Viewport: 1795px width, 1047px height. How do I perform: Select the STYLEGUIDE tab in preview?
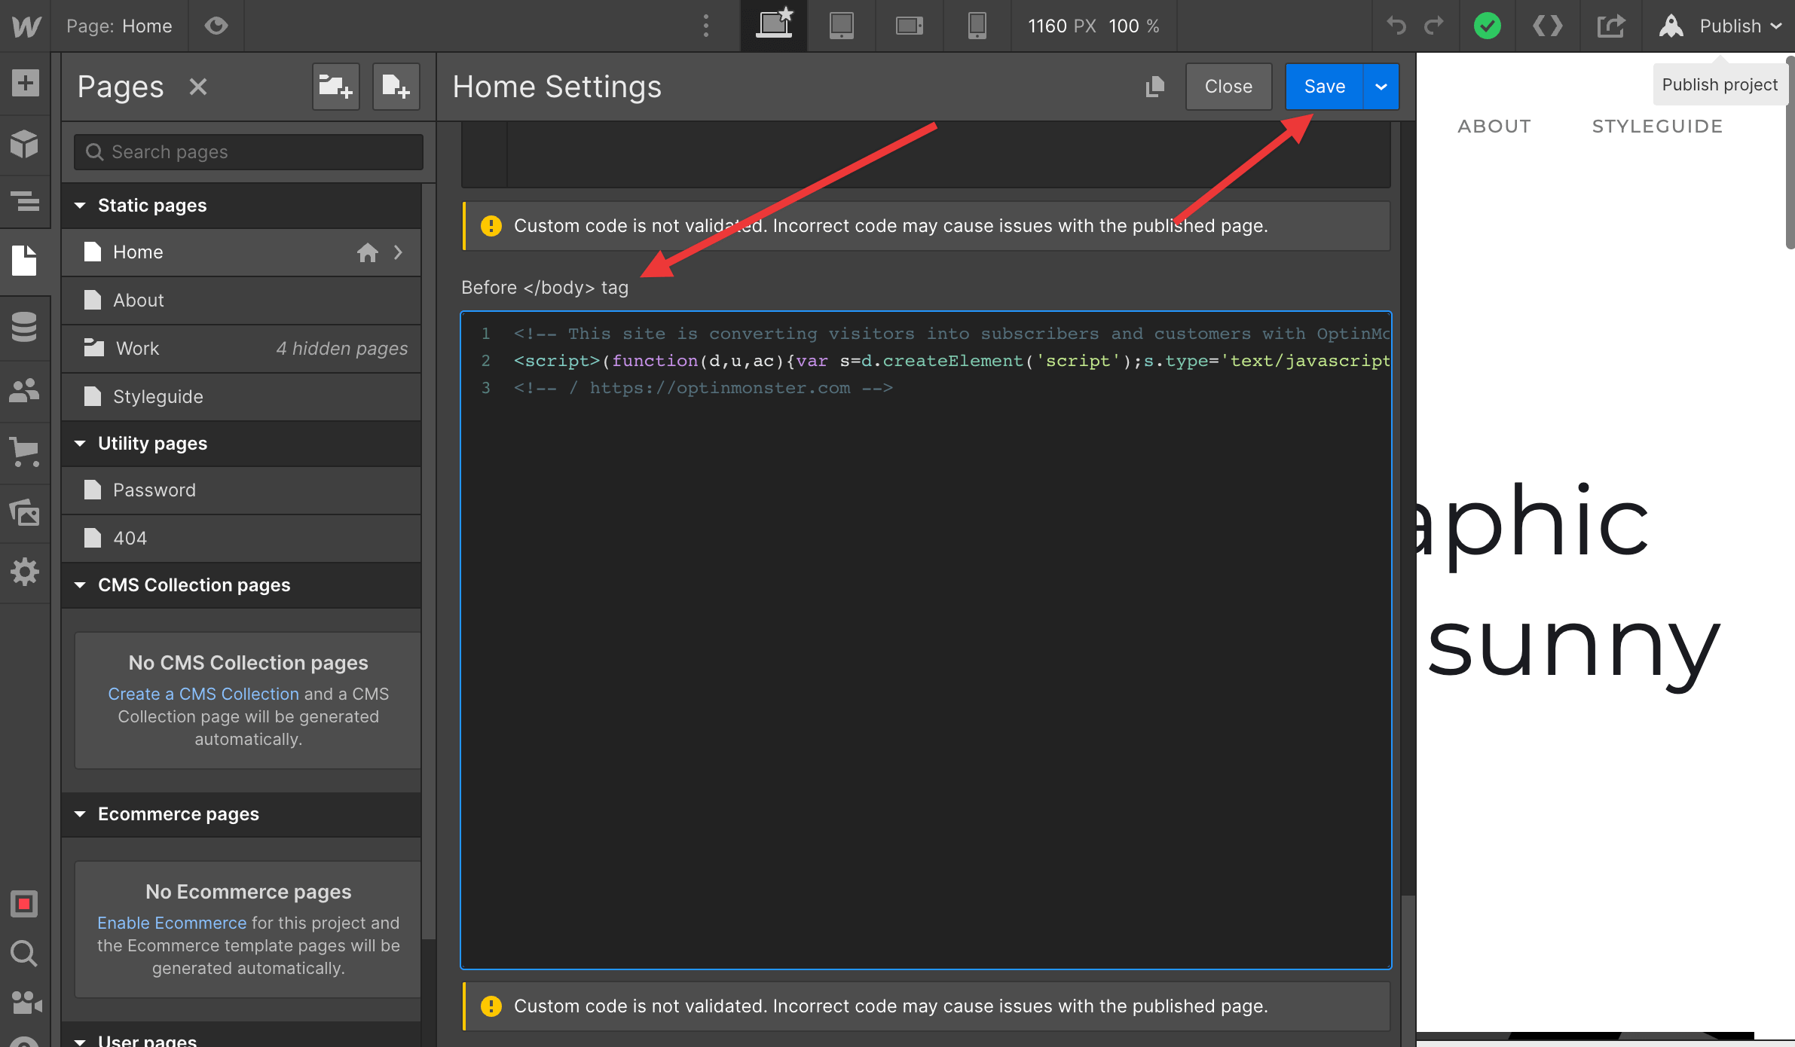(x=1658, y=126)
